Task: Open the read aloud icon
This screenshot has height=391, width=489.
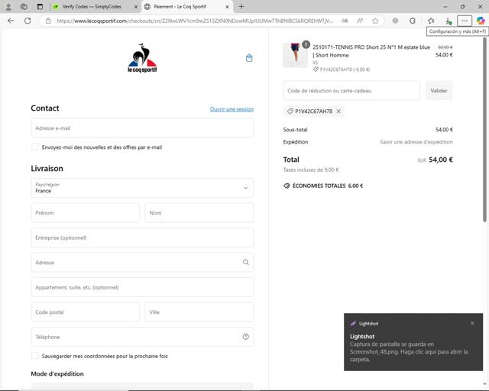Action: coord(360,21)
